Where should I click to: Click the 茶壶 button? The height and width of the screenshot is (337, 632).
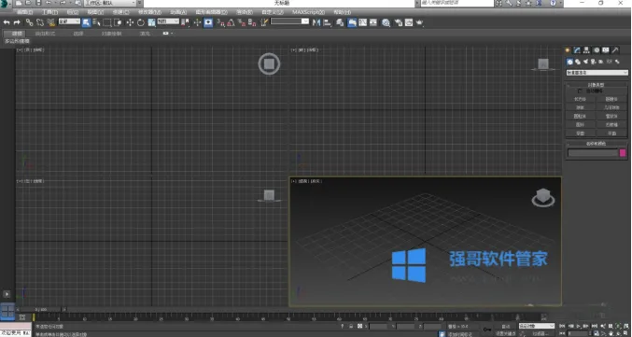[581, 133]
